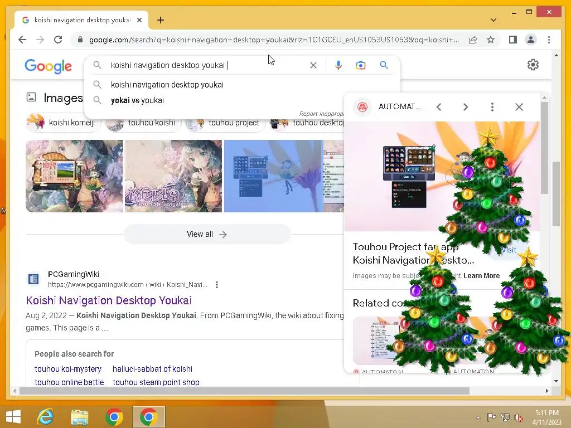Open the Chrome profile avatar
Screen dimensions: 571x428
tap(531, 40)
